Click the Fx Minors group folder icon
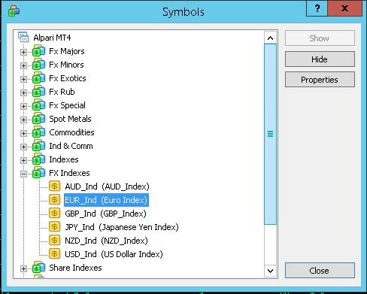367x294 pixels. [x=38, y=65]
